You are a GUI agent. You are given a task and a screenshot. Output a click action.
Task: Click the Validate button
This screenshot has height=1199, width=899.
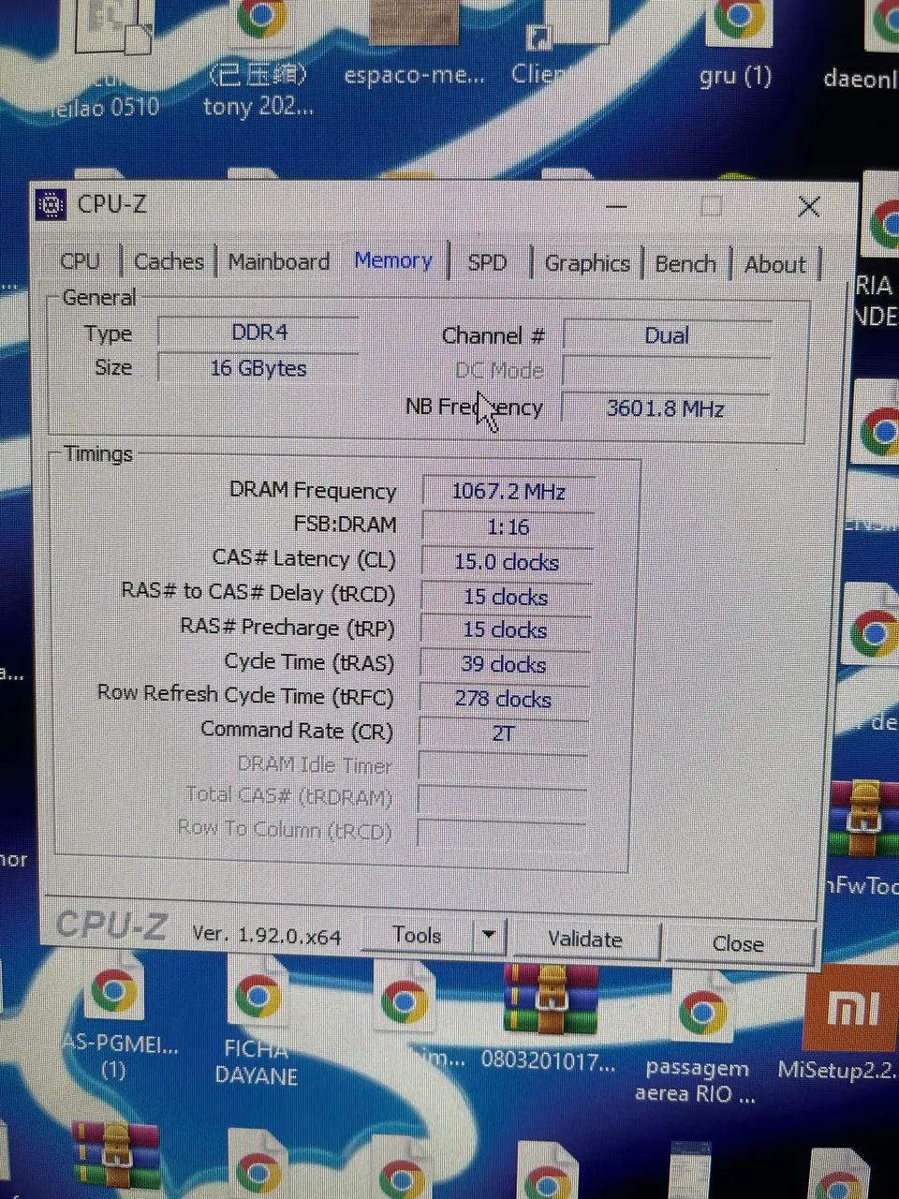pos(585,939)
